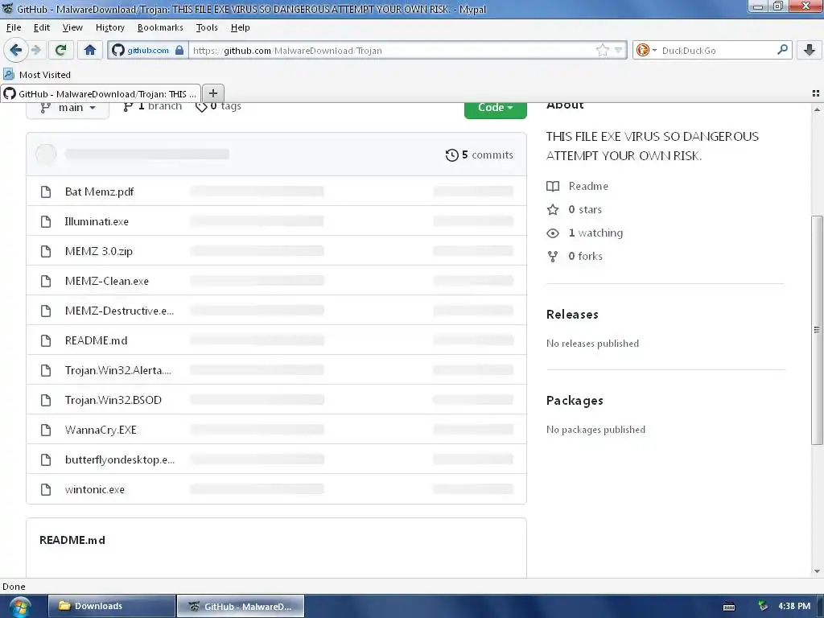Bookmark this page with the star icon
The height and width of the screenshot is (618, 824).
602,50
